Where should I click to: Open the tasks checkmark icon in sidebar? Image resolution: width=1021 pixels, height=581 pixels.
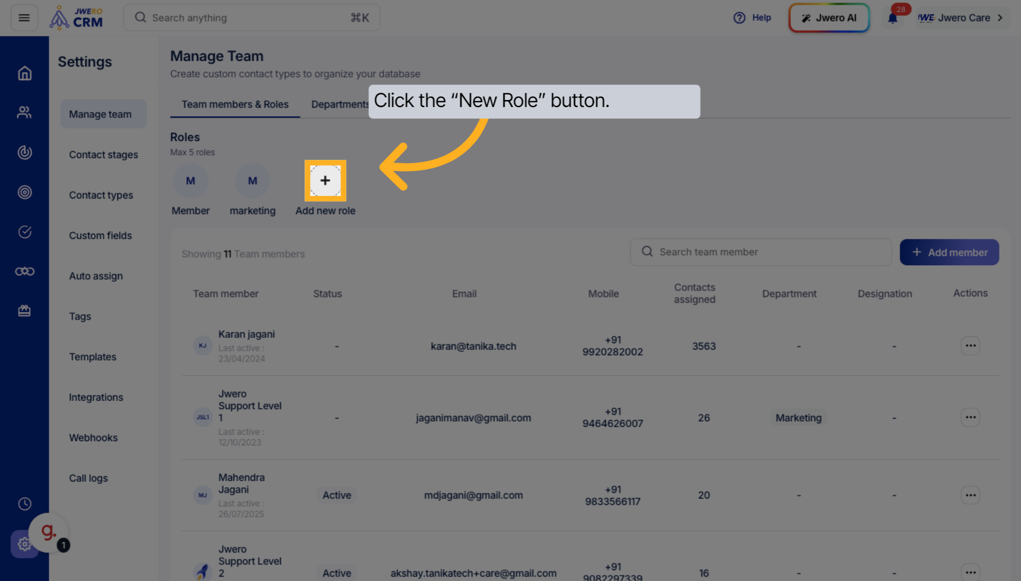click(25, 232)
